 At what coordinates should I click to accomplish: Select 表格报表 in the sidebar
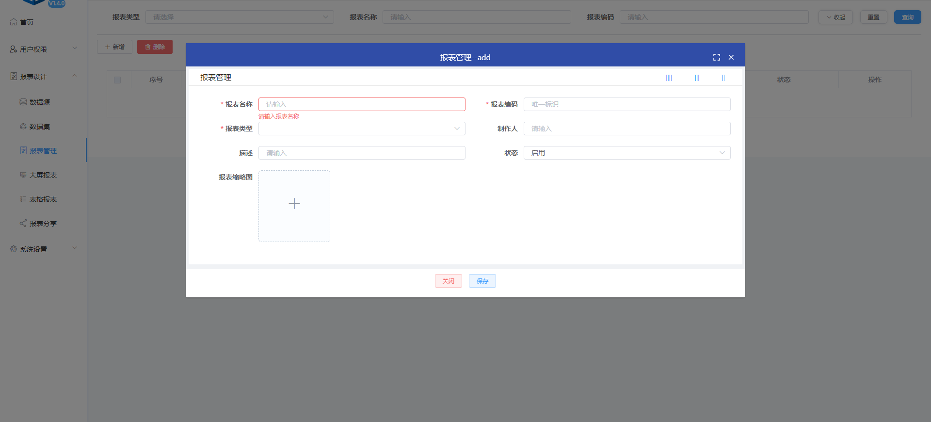pyautogui.click(x=44, y=199)
